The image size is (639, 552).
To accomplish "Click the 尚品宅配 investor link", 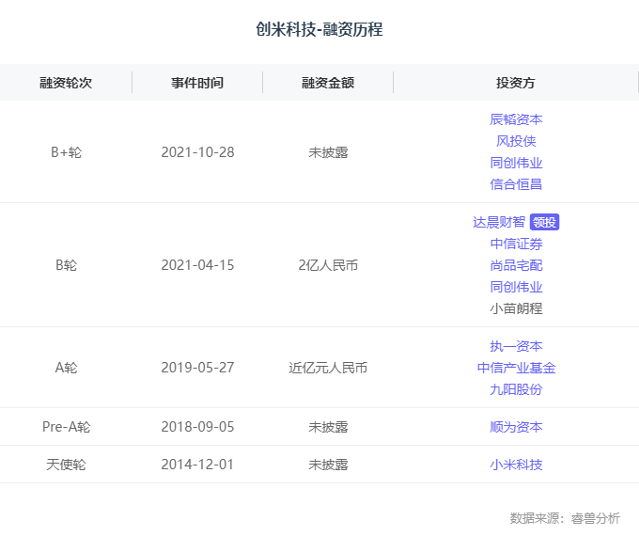I will 516,265.
